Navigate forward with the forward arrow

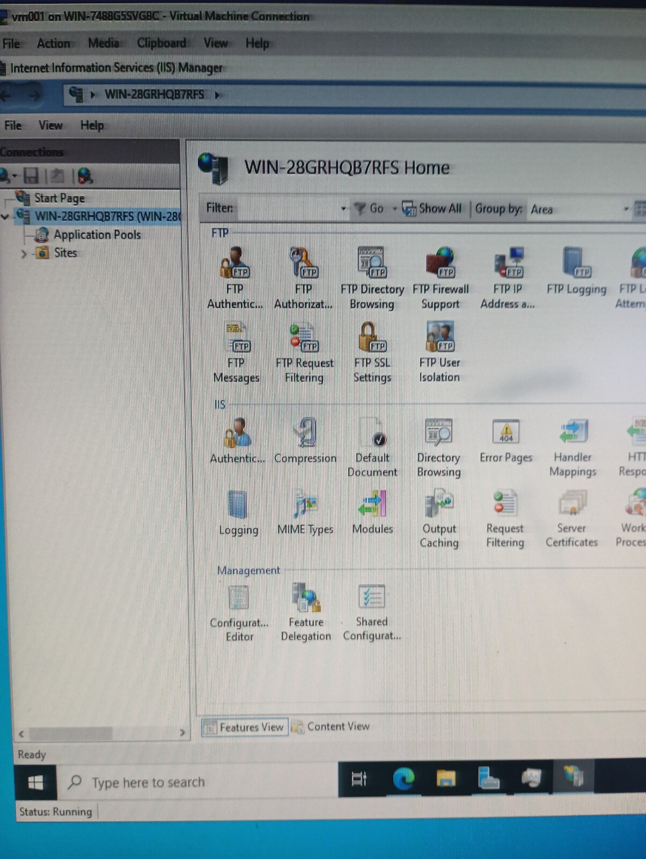click(x=34, y=96)
